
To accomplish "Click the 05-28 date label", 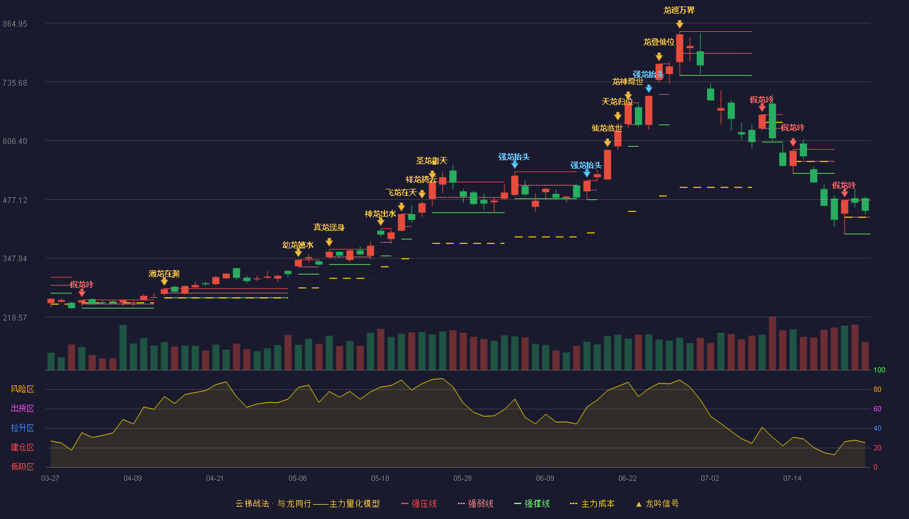I will [462, 478].
